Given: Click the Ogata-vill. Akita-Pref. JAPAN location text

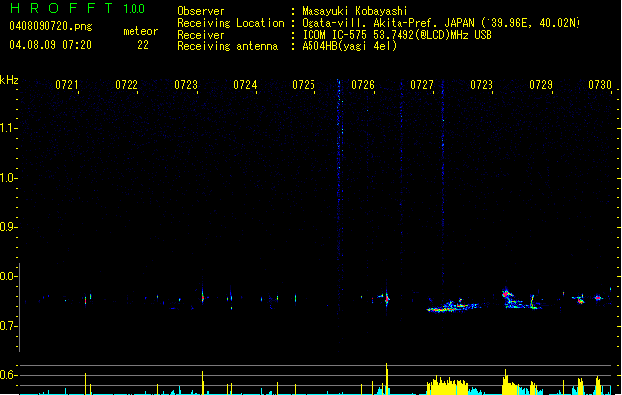Looking at the screenshot, I should 441,23.
